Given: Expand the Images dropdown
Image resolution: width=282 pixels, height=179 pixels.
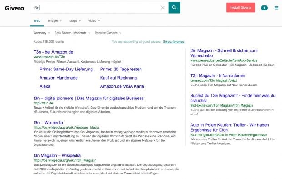Looking at the screenshot, I should pyautogui.click(x=55, y=20).
